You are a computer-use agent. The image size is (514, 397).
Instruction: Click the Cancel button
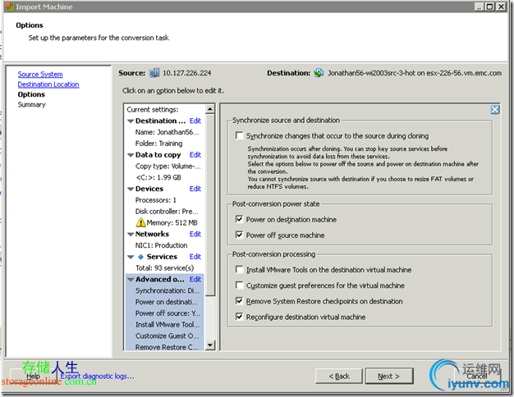coord(476,376)
